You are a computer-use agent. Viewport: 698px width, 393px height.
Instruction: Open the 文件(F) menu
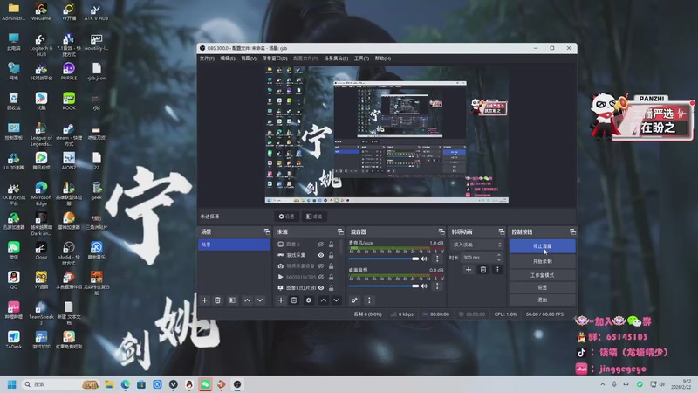pos(207,59)
